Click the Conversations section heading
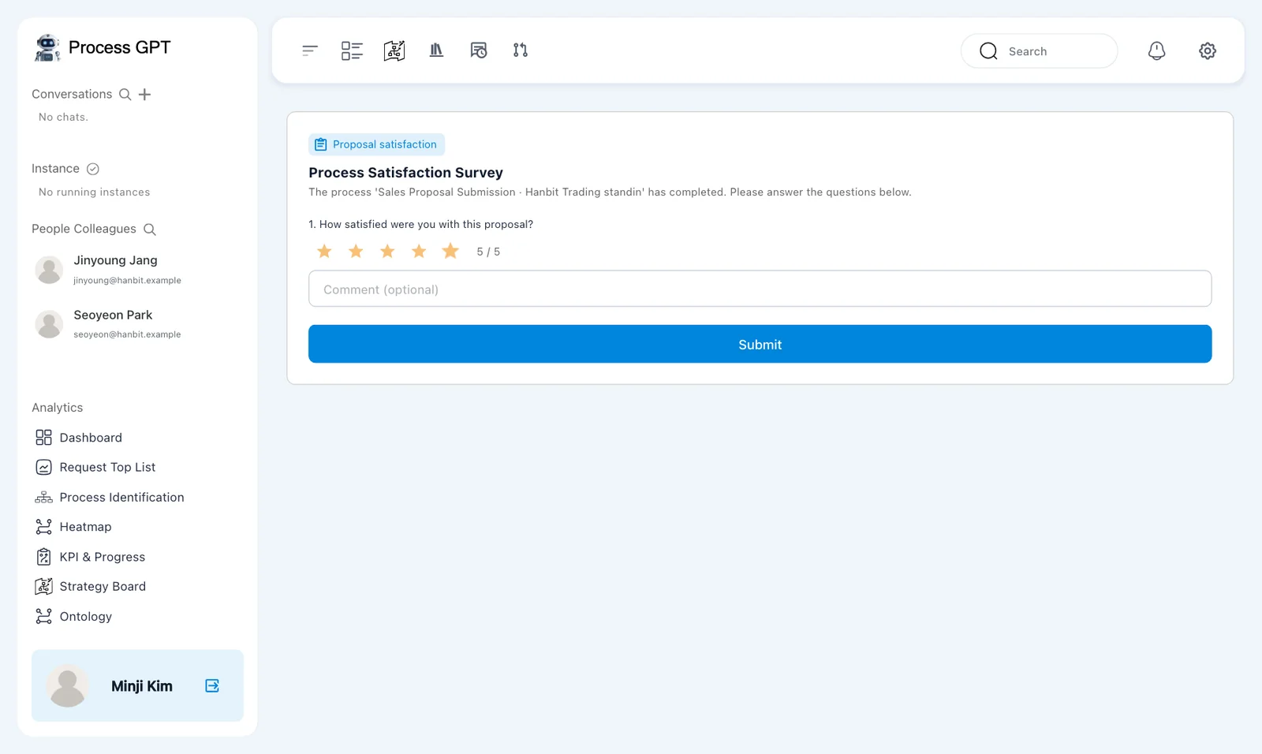Screen dimensions: 1262x754 coord(72,95)
